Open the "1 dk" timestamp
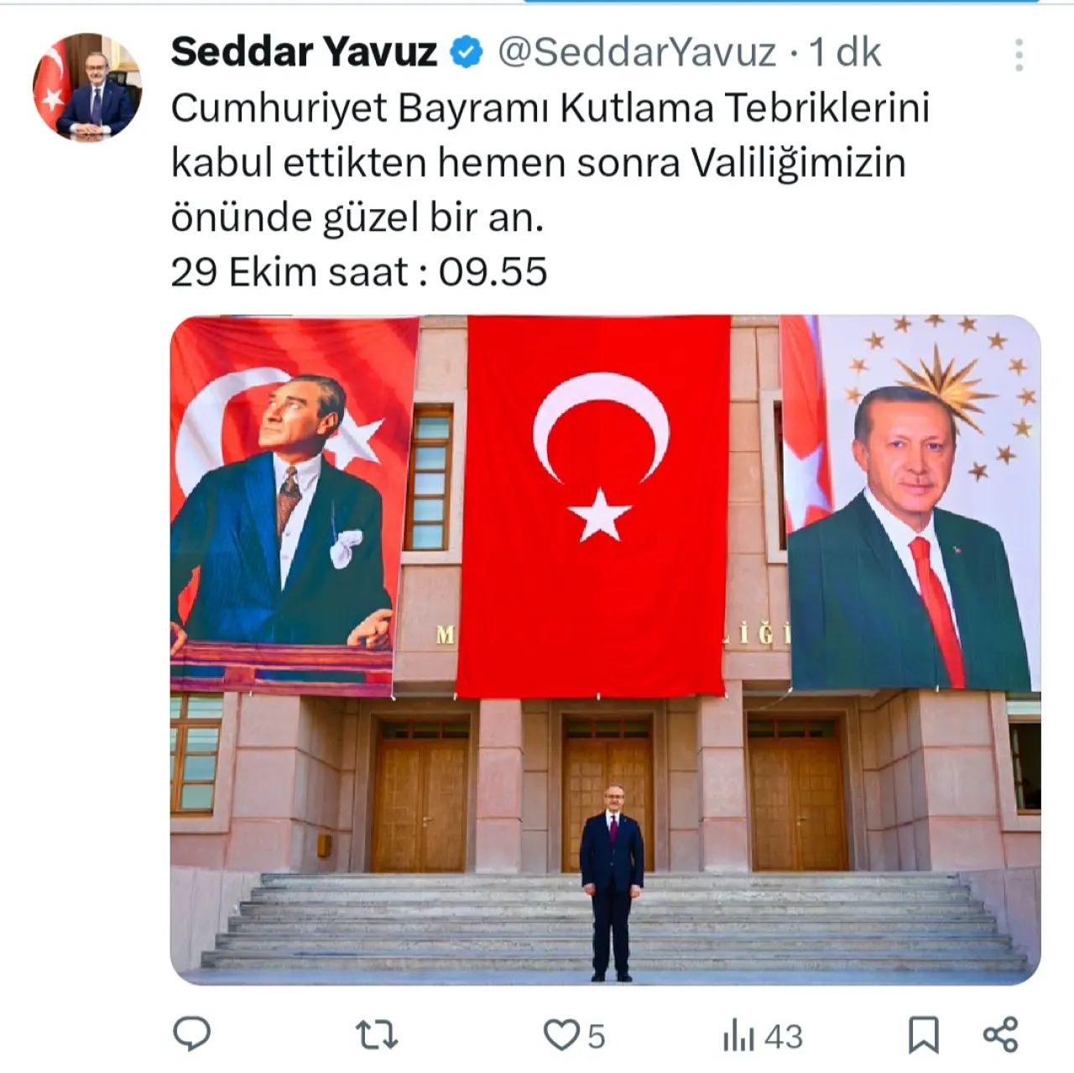 [845, 52]
